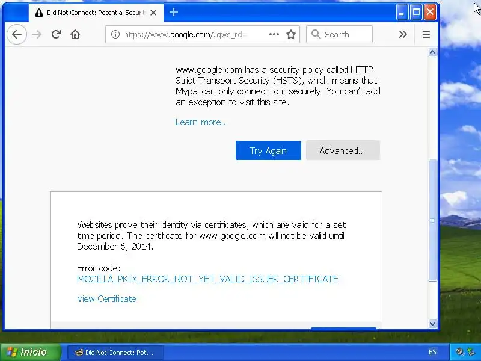Maximize the browser window
481x361 pixels.
point(416,12)
